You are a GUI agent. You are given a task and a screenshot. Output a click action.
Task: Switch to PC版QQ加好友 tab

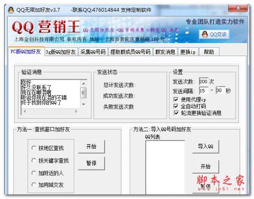tap(26, 51)
